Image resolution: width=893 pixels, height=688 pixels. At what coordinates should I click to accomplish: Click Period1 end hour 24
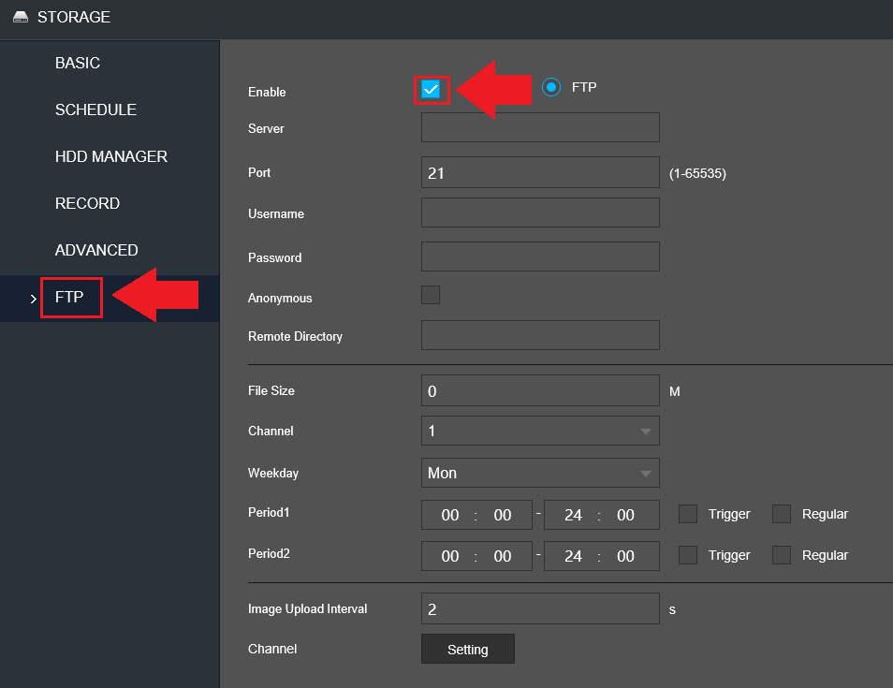coord(573,515)
